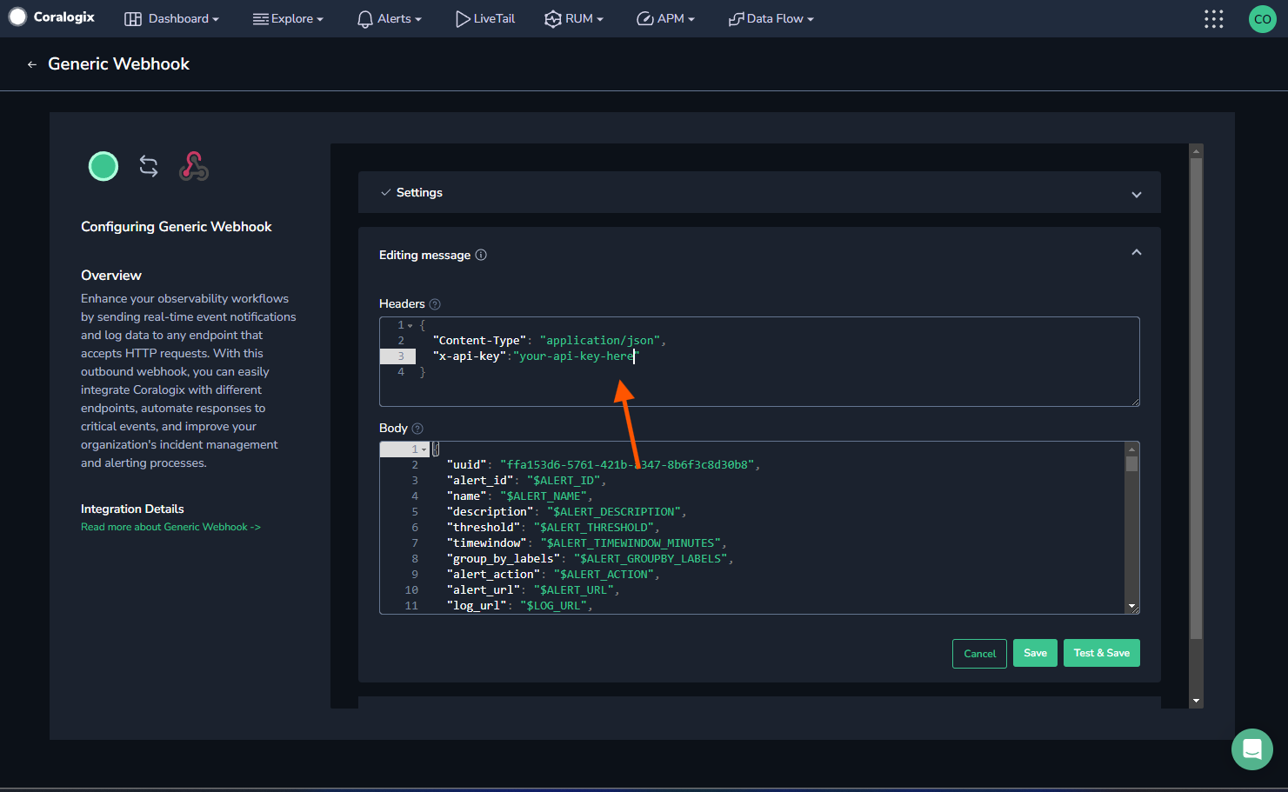Click the pink webhook logo icon

coord(194,166)
